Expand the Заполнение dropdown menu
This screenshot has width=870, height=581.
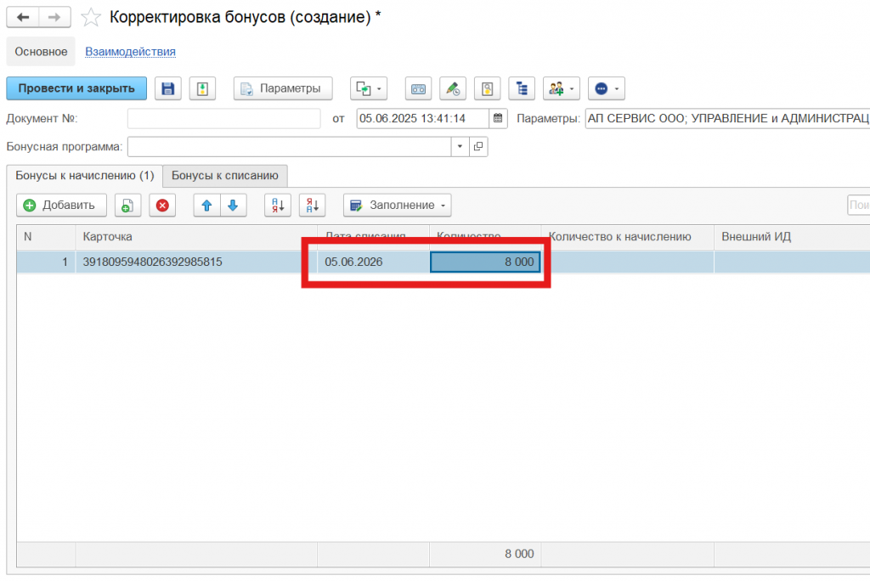[x=398, y=205]
